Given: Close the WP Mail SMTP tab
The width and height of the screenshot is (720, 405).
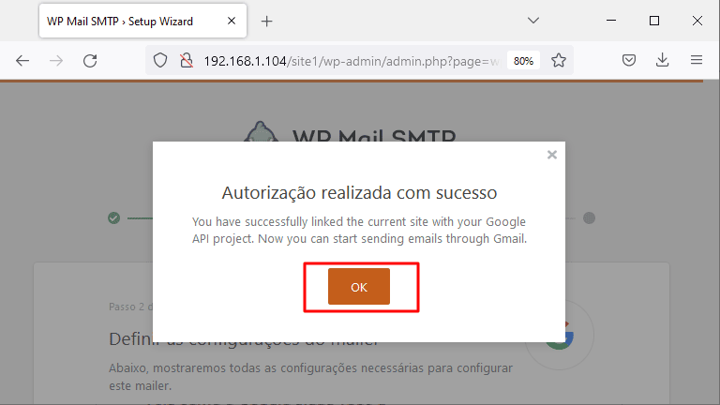Looking at the screenshot, I should coord(232,21).
